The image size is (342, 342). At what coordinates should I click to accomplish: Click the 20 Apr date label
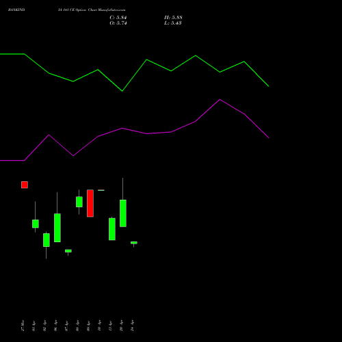pos(121,326)
